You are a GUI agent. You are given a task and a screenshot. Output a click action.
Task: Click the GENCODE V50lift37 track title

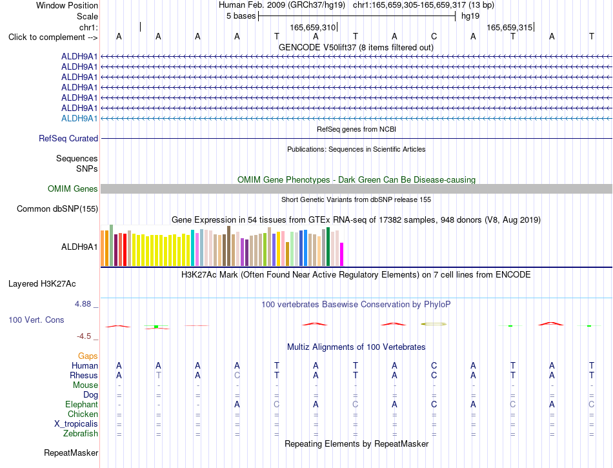click(x=356, y=48)
